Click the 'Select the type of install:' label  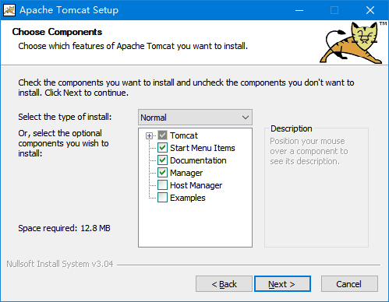pos(65,117)
